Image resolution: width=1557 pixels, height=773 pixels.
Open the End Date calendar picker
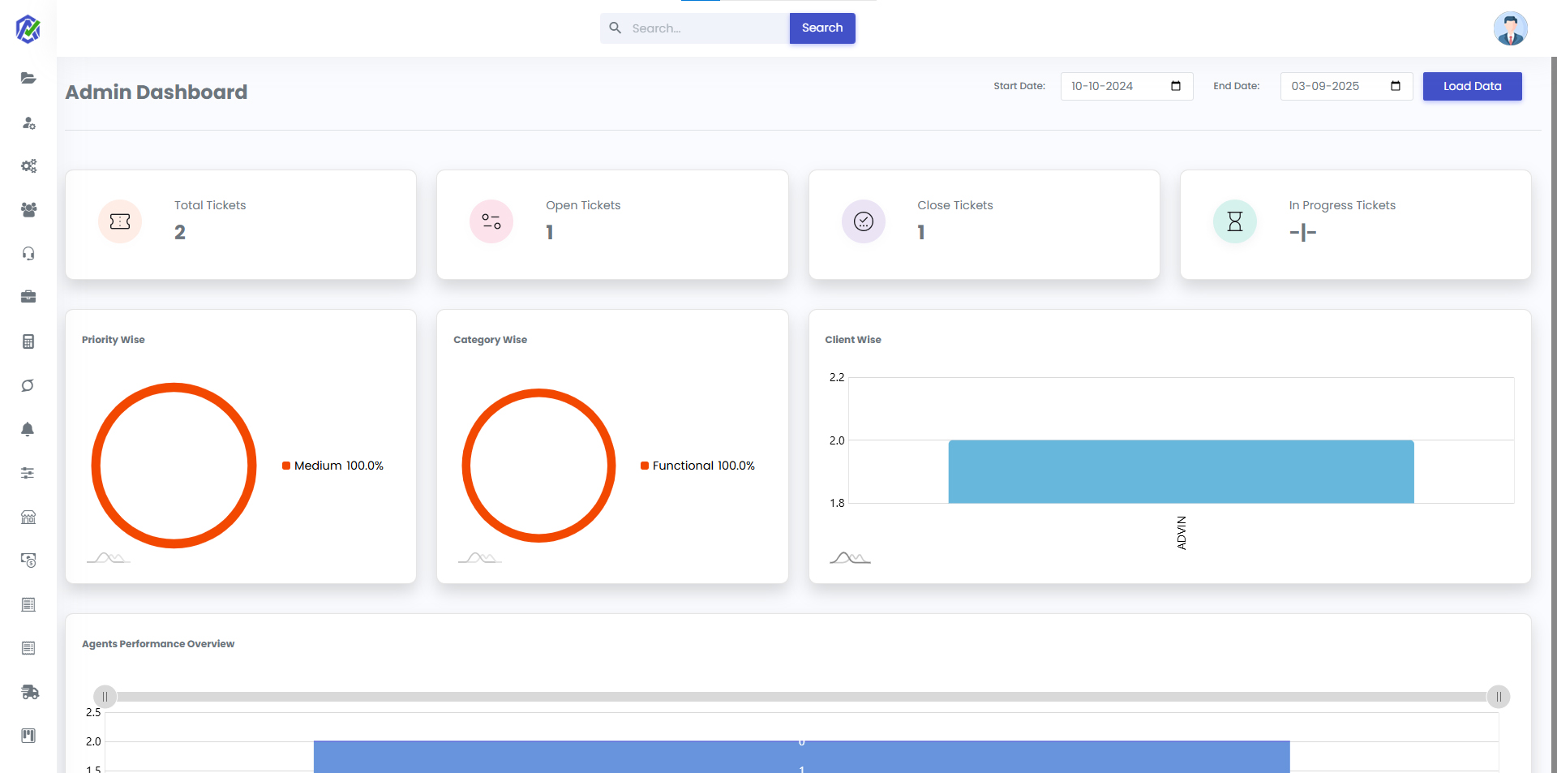click(1396, 86)
